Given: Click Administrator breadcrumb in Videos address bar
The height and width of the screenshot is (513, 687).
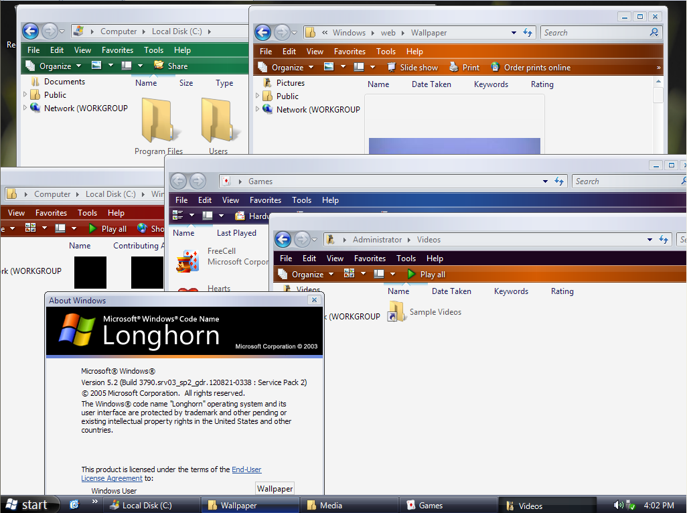Looking at the screenshot, I should click(377, 240).
